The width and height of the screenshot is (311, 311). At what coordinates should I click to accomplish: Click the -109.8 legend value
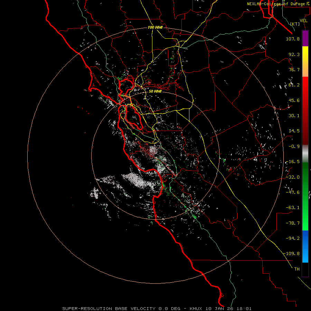291,254
